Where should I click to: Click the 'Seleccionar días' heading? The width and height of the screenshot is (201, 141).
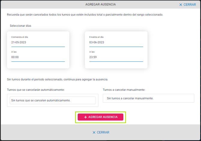[20, 26]
